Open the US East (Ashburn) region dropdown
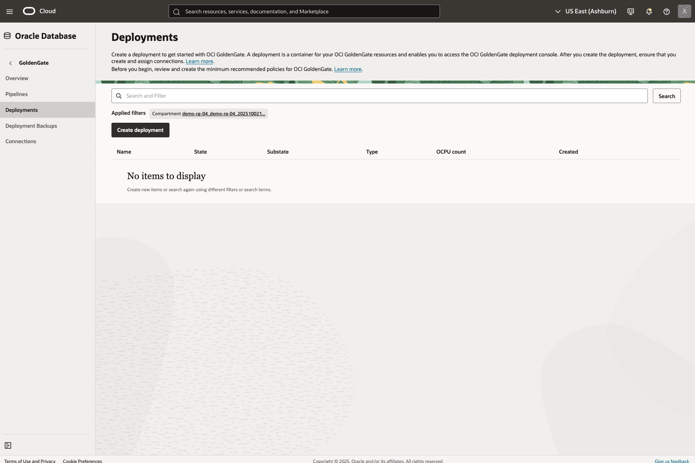Viewport: 695px width, 463px height. pos(586,11)
